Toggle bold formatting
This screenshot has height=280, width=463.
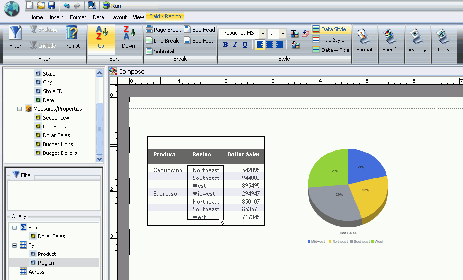[x=225, y=45]
